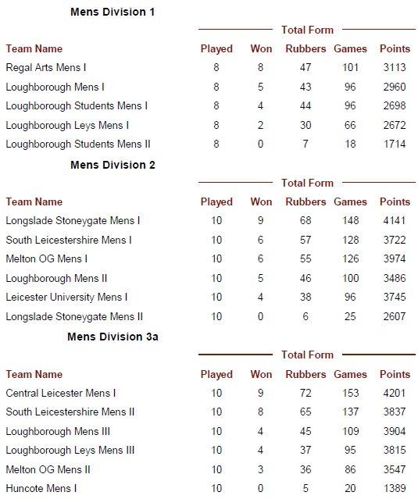This screenshot has height=499, width=418.
Task: Open Huncote Mens I team entry
Action: (41, 488)
